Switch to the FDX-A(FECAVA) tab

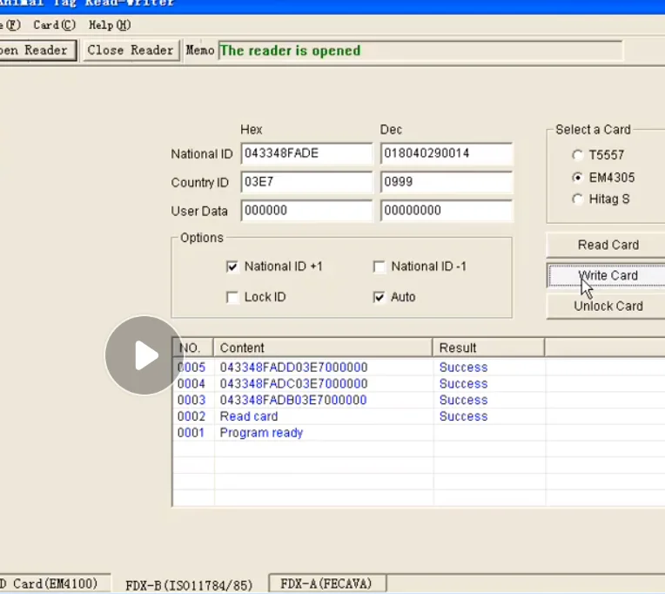[327, 584]
